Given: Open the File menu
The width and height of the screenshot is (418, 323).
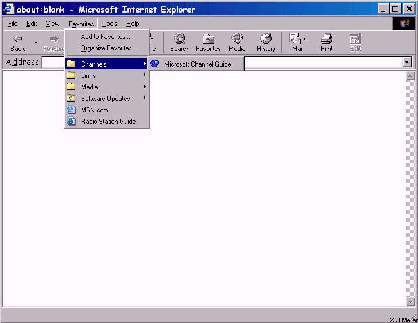Looking at the screenshot, I should tap(13, 24).
